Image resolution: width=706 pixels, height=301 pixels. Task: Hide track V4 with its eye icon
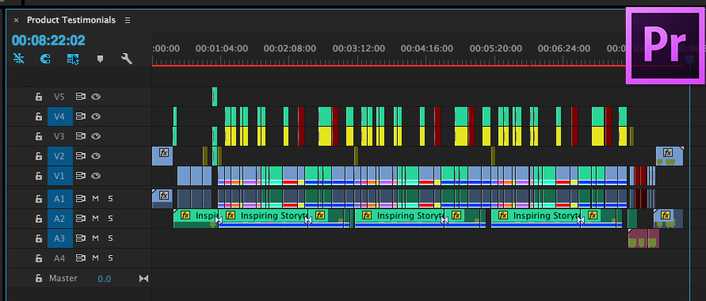pos(95,116)
